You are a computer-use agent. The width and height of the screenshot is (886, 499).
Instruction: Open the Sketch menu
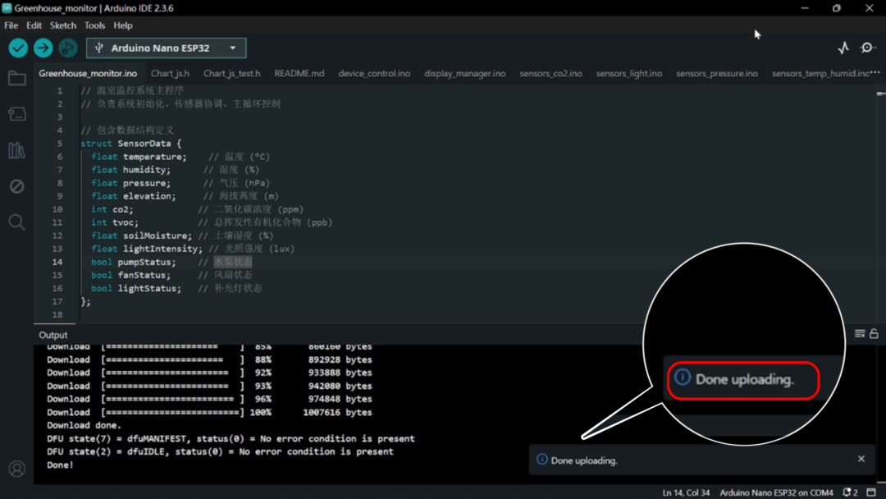pyautogui.click(x=62, y=25)
